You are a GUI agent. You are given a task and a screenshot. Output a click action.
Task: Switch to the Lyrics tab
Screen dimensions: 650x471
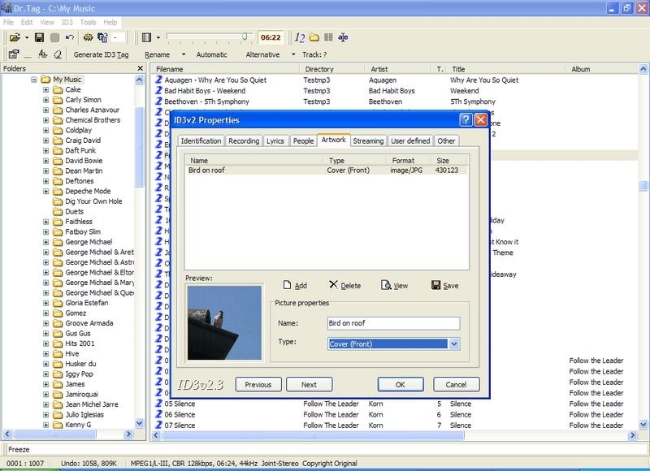click(275, 140)
